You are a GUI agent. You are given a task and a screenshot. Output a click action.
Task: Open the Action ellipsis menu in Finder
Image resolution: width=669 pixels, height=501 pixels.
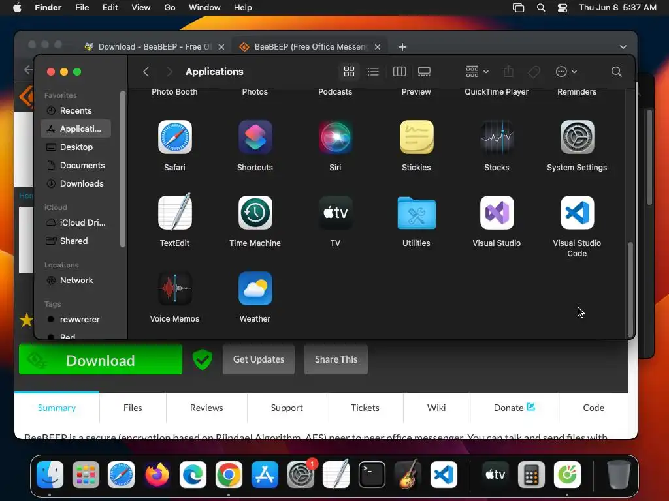[566, 72]
